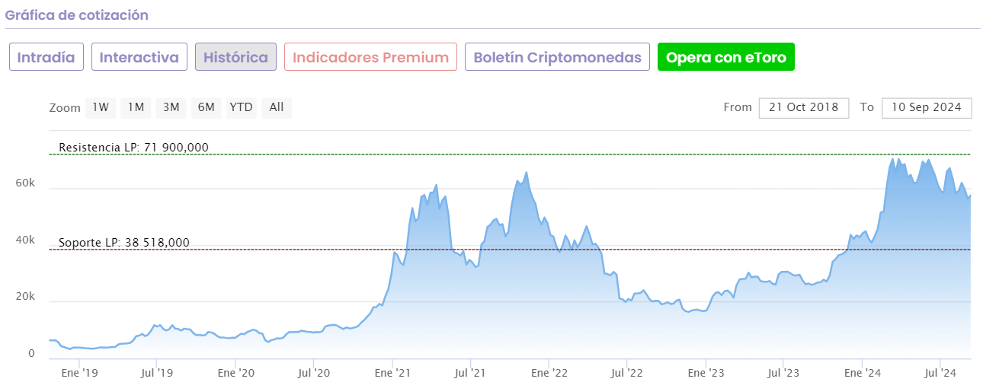Click the Jul '24 axis label
983x382 pixels.
939,373
